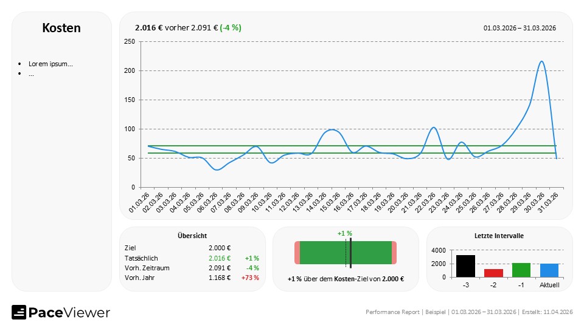
Task: Click the red bar labeled -2
Action: point(493,273)
